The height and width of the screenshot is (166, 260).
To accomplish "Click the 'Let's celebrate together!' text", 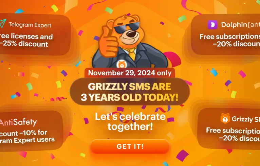I will 130,121.
